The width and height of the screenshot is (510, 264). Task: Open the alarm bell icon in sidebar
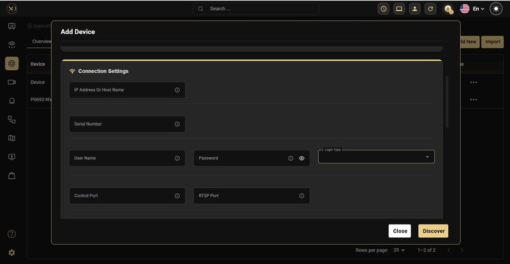click(x=11, y=101)
